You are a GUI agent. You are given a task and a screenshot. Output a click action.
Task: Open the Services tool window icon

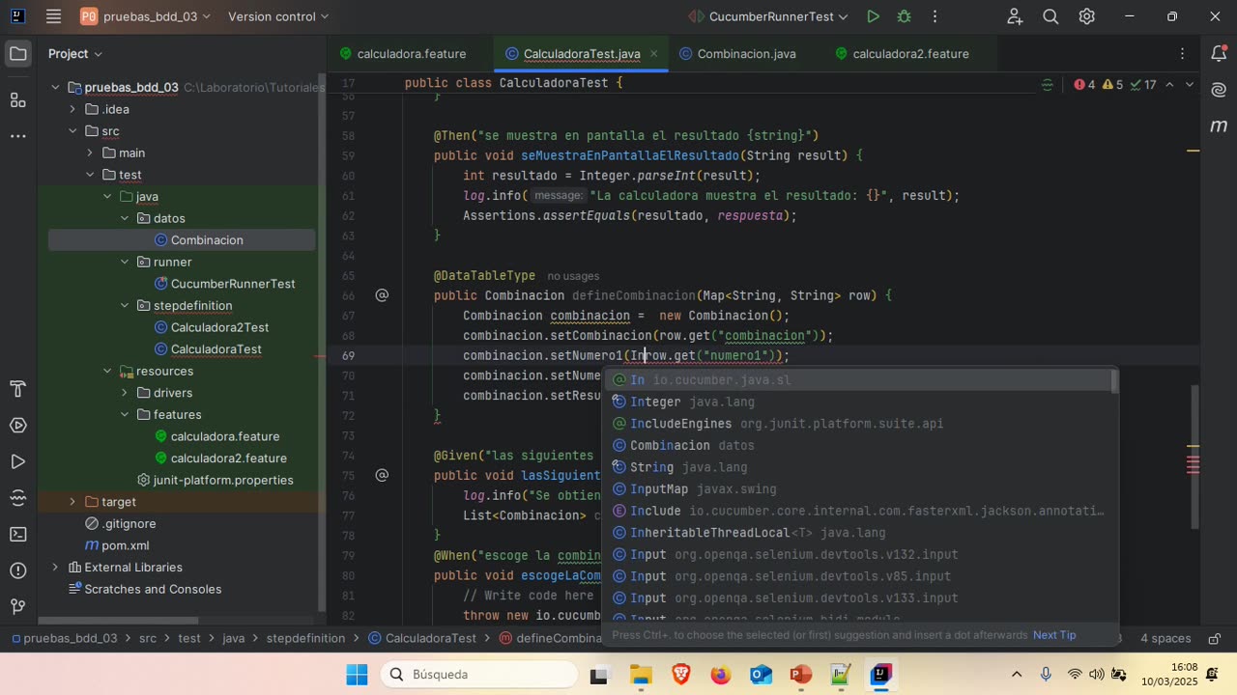pyautogui.click(x=17, y=426)
